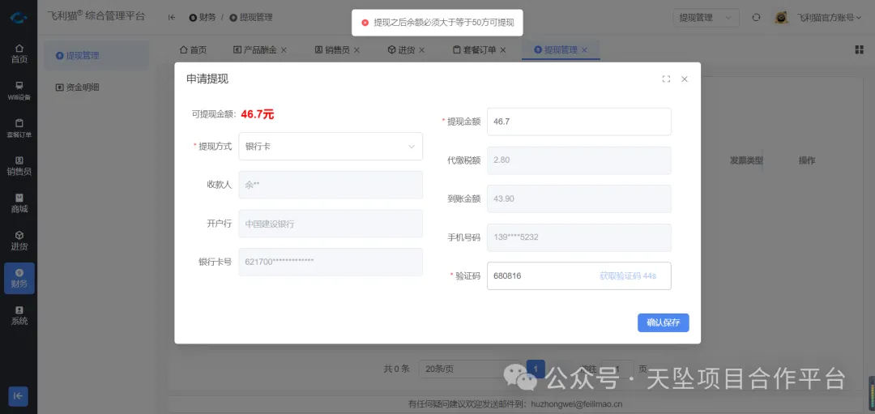875x414 pixels.
Task: Click the refresh icon in top bar
Action: (x=756, y=17)
